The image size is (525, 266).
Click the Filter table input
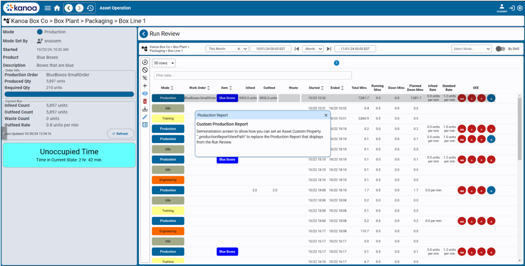(253, 75)
